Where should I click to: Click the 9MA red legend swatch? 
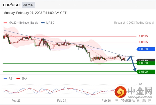pos(18,79)
